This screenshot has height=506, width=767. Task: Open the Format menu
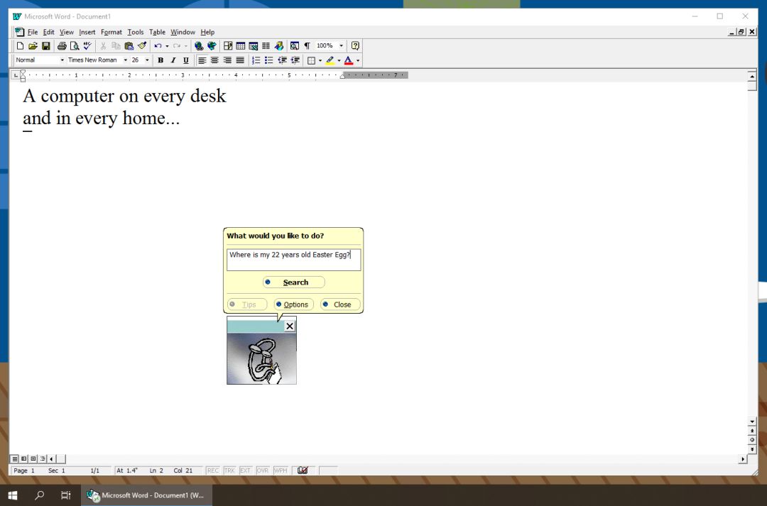pos(111,32)
